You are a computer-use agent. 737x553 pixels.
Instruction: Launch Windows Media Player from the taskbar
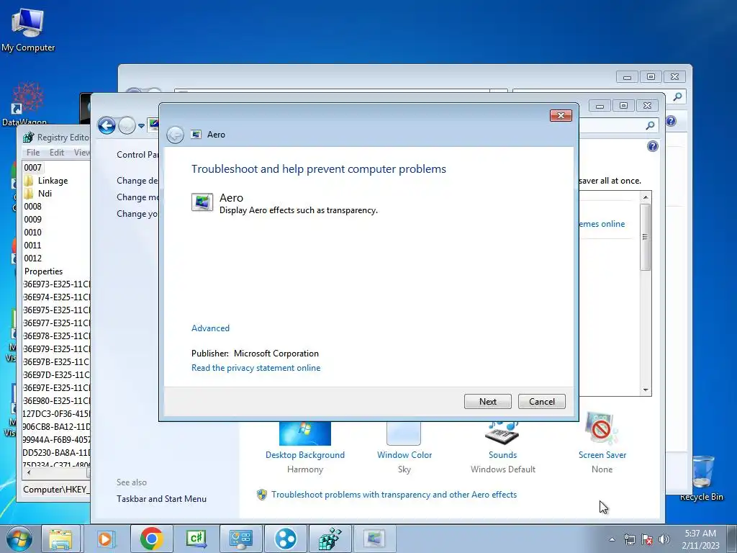point(107,539)
